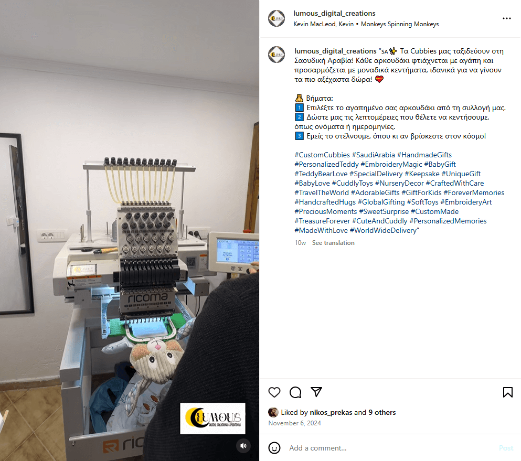Mute the video with the speaker icon
The image size is (521, 461).
click(x=243, y=446)
